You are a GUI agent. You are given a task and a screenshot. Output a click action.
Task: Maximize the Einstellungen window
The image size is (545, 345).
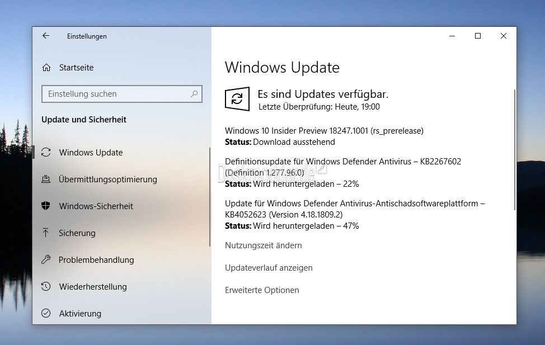477,36
